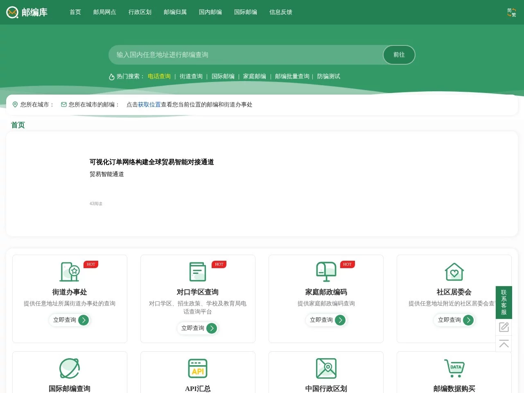Navigate to 行政区划 in the top bar
The width and height of the screenshot is (524, 393).
140,12
